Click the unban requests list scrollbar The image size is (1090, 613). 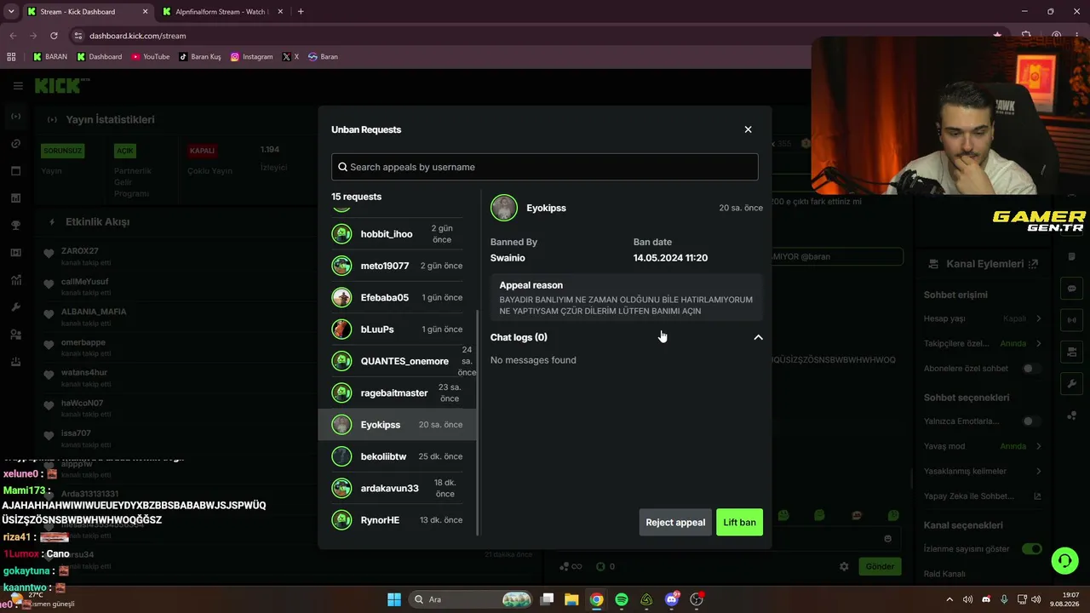[479, 421]
